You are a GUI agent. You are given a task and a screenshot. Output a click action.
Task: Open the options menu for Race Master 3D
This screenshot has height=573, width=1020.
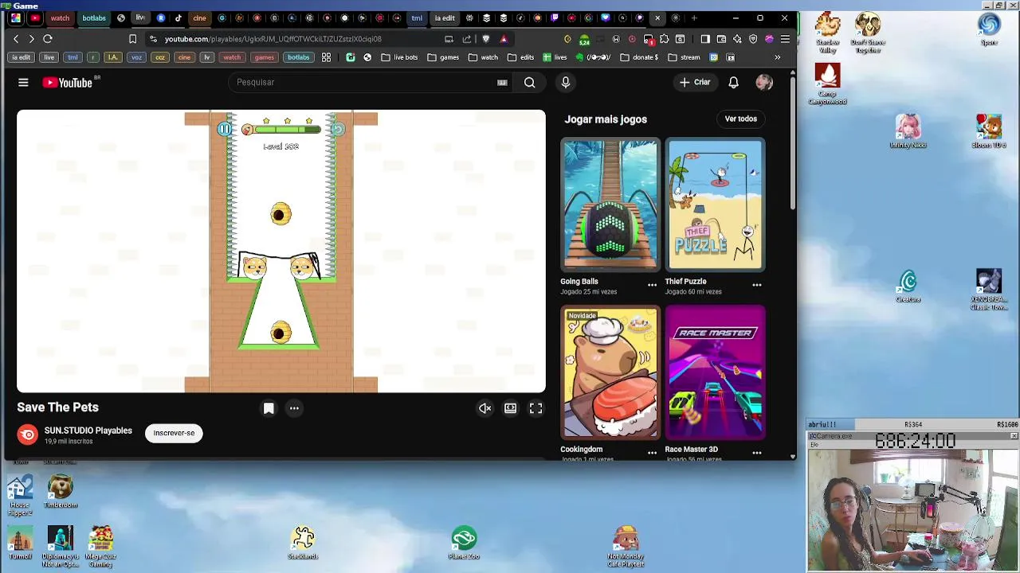pos(757,452)
